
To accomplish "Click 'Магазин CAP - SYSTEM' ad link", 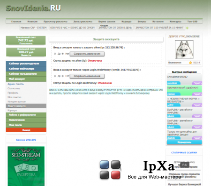I will pos(33,28).
